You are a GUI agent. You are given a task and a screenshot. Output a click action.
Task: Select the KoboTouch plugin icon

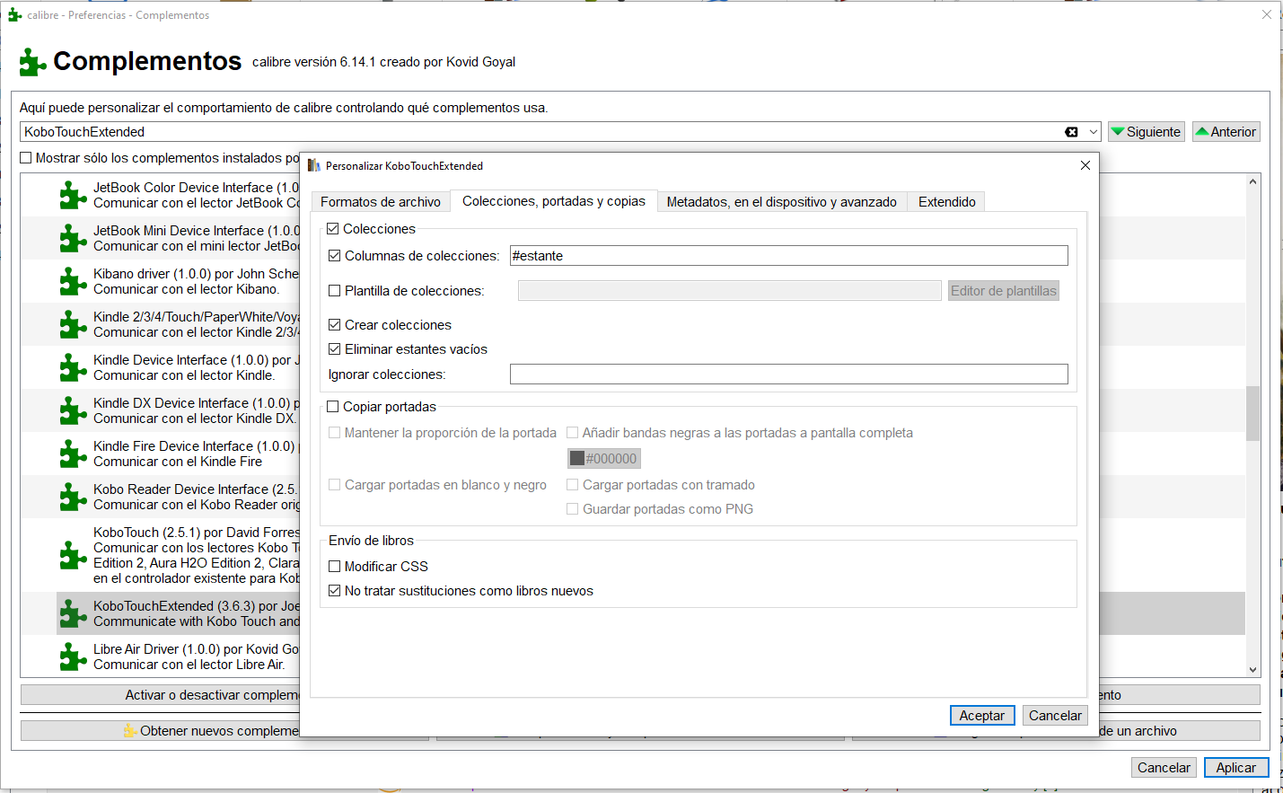click(x=73, y=555)
